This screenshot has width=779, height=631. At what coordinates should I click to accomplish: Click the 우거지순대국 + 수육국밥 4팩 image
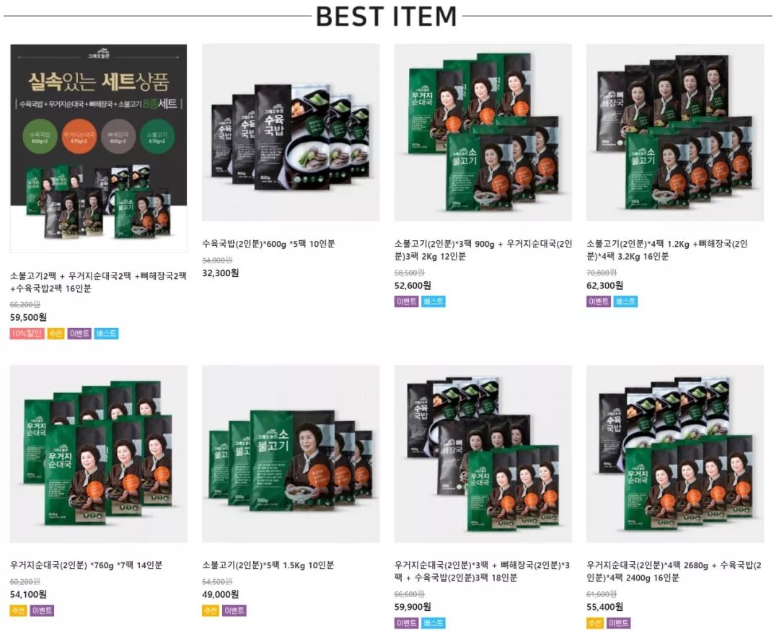tap(674, 454)
